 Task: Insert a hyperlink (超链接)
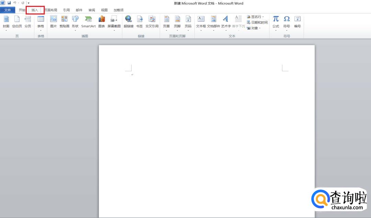point(129,22)
